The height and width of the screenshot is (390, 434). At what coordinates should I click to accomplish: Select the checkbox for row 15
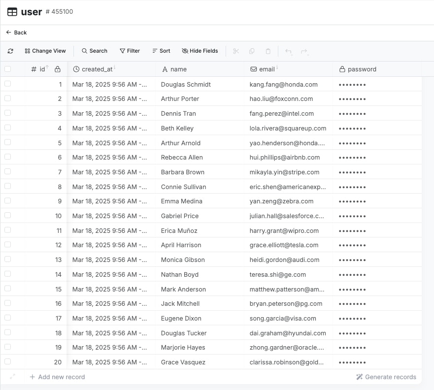(8, 289)
